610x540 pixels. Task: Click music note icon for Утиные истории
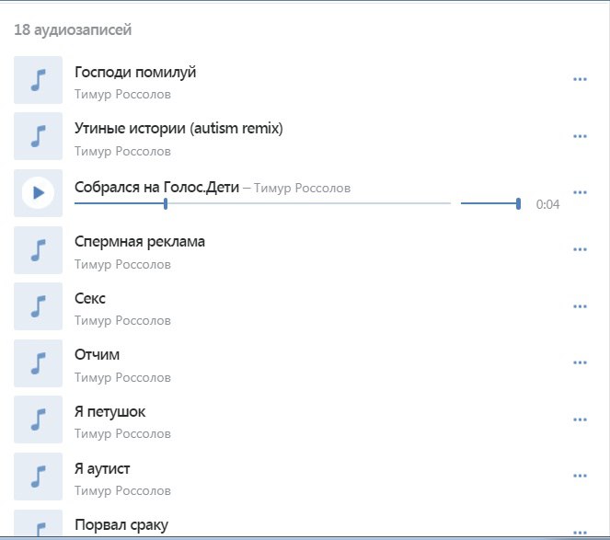coord(38,136)
